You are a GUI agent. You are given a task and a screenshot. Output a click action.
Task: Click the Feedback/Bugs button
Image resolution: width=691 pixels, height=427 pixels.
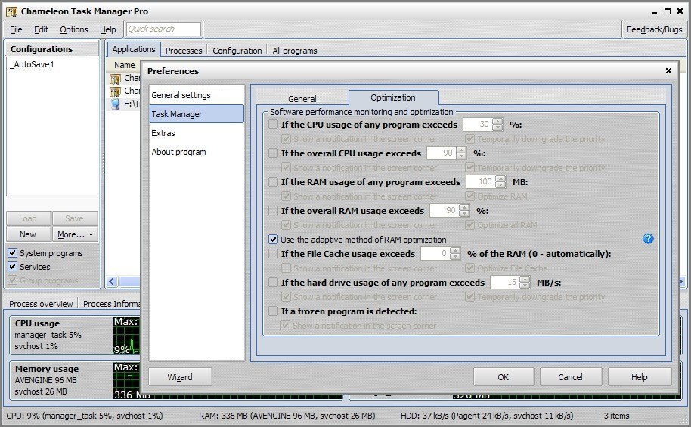click(654, 29)
